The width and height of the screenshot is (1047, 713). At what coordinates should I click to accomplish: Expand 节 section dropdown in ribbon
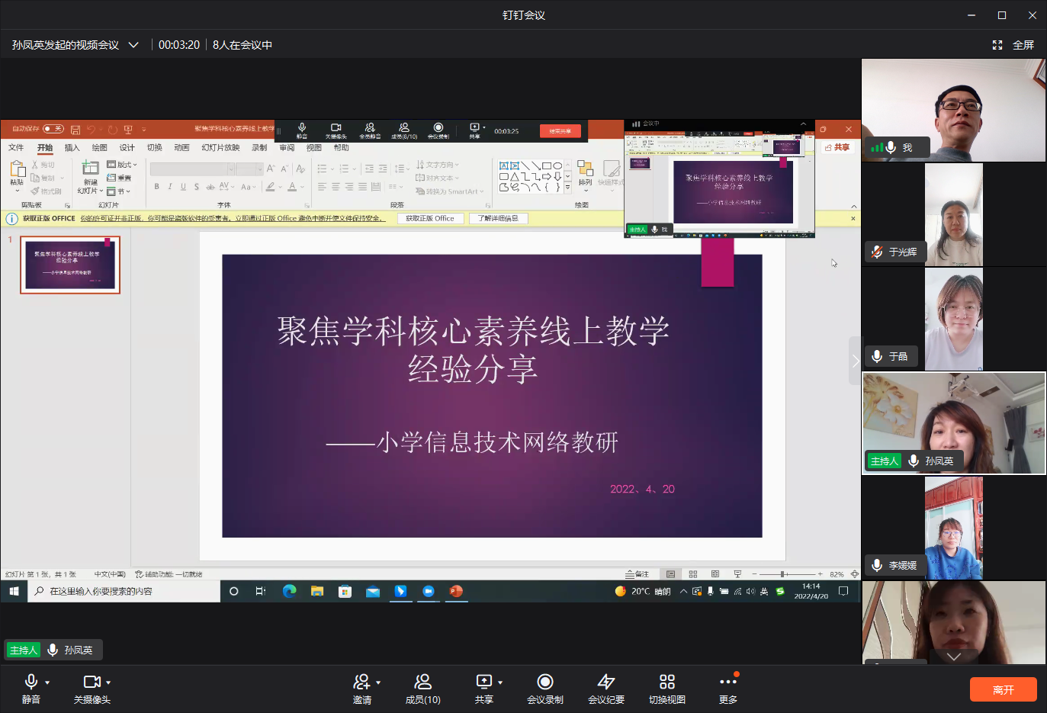(119, 191)
